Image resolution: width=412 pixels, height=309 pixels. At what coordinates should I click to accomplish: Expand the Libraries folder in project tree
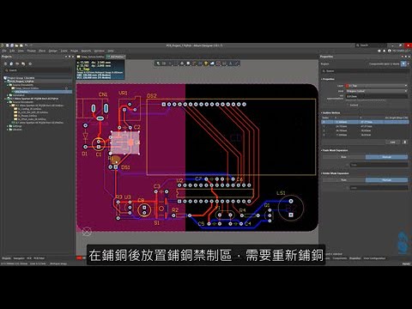pos(8,130)
